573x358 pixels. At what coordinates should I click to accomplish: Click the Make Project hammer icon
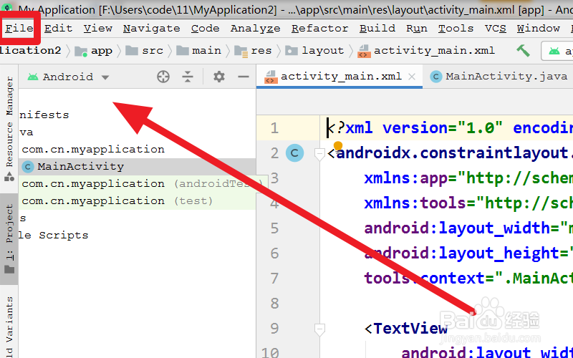523,50
